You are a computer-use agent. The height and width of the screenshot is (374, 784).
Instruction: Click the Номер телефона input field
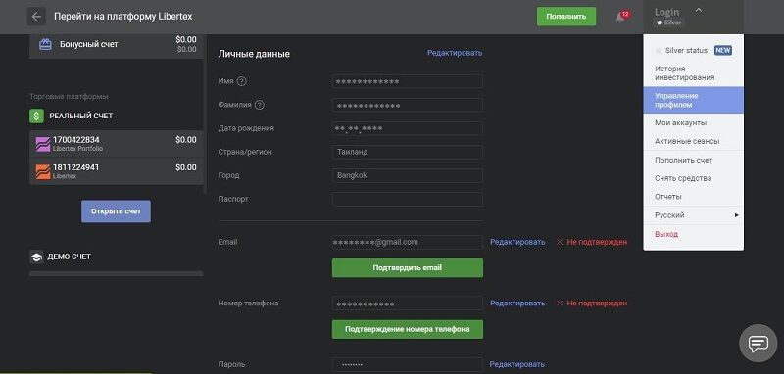pos(408,304)
